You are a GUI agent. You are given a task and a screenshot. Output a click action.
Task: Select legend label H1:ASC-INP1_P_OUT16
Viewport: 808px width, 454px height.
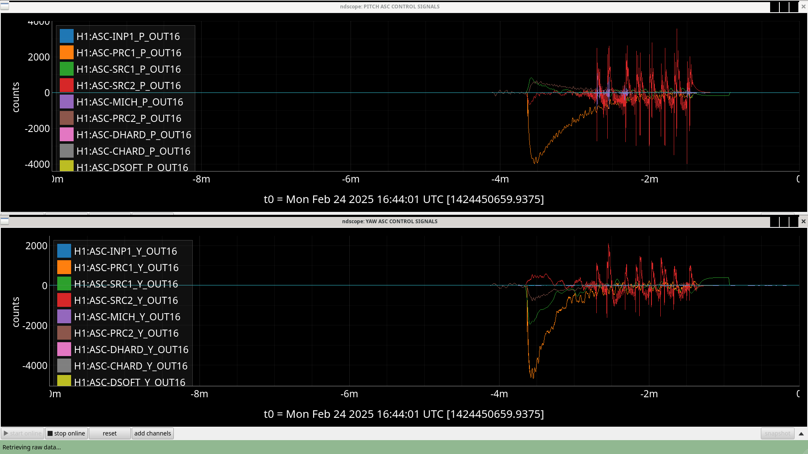(128, 37)
